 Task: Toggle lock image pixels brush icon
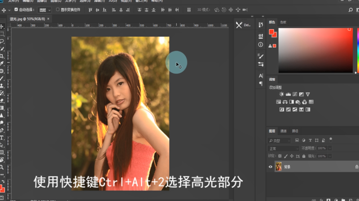(x=286, y=156)
